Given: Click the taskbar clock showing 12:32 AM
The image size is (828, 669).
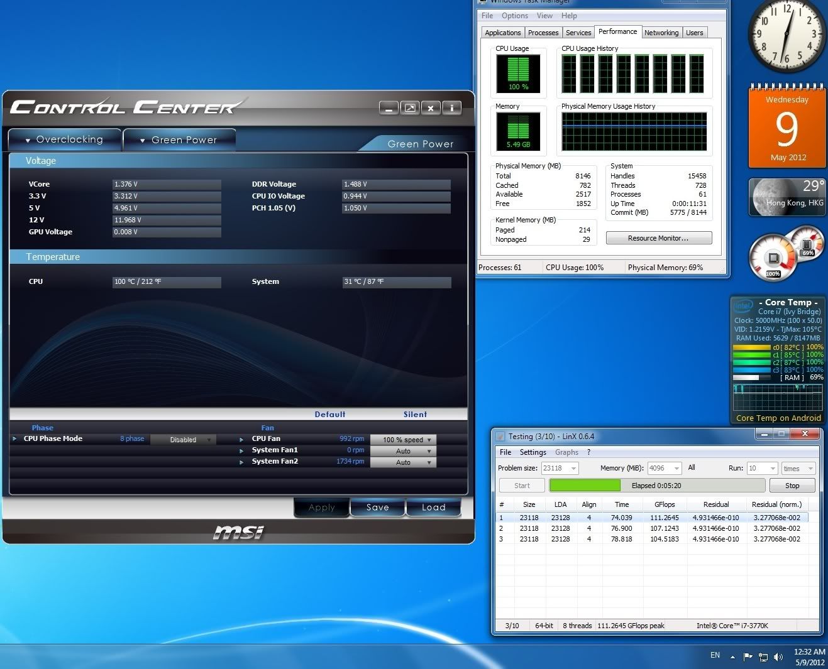Looking at the screenshot, I should pyautogui.click(x=809, y=657).
